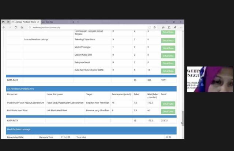Open Detail Data for Rekayasa Sosial
This screenshot has width=234, height=151.
click(168, 63)
